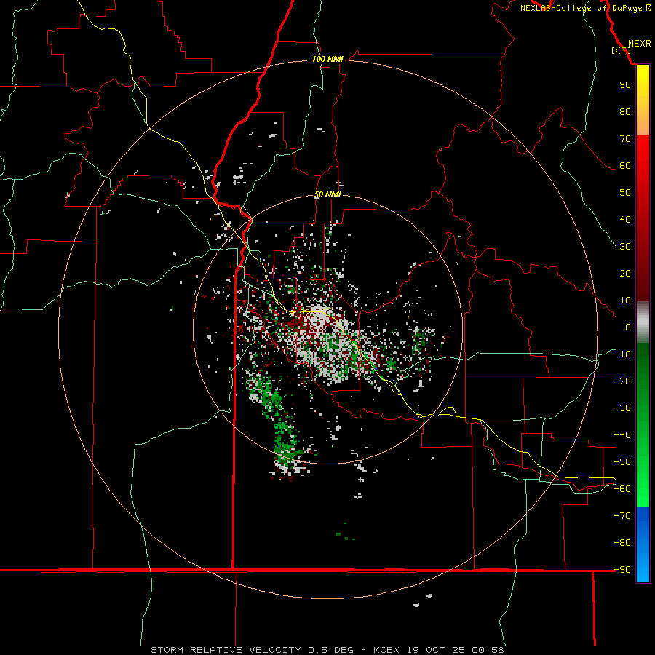Click the NEXLAB-College of DuPage credit text
Image resolution: width=655 pixels, height=655 pixels.
581,8
